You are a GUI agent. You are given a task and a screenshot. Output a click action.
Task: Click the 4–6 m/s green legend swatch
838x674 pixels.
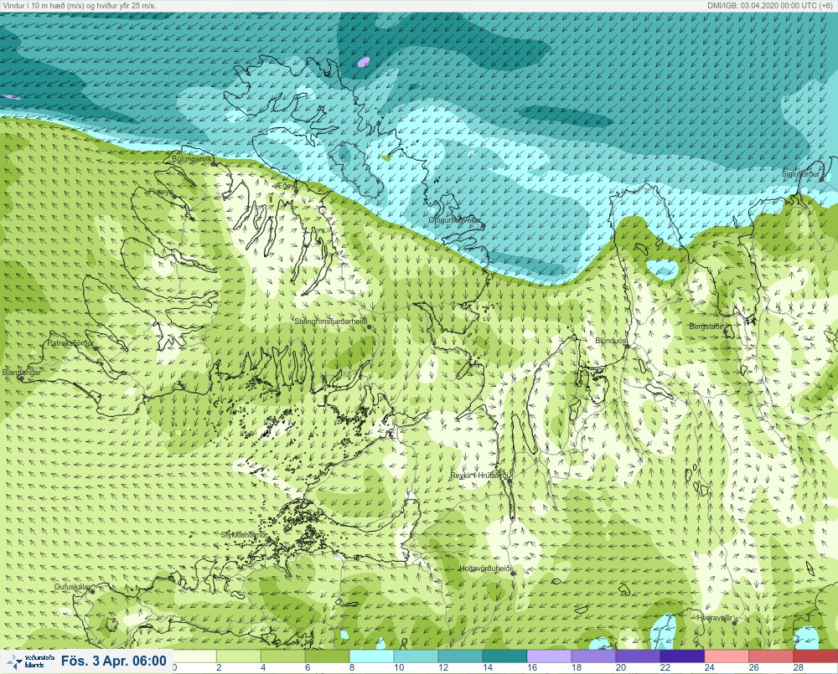282,656
